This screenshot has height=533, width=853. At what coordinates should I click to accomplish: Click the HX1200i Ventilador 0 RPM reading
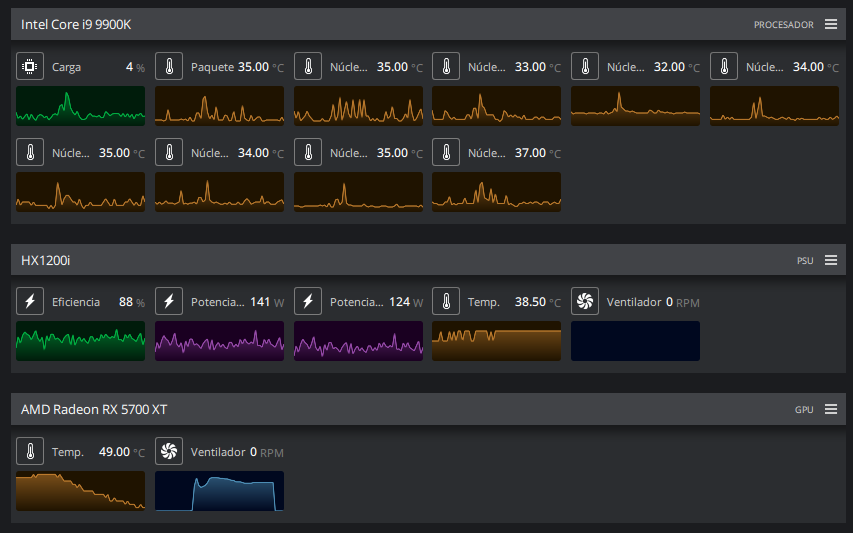point(683,302)
